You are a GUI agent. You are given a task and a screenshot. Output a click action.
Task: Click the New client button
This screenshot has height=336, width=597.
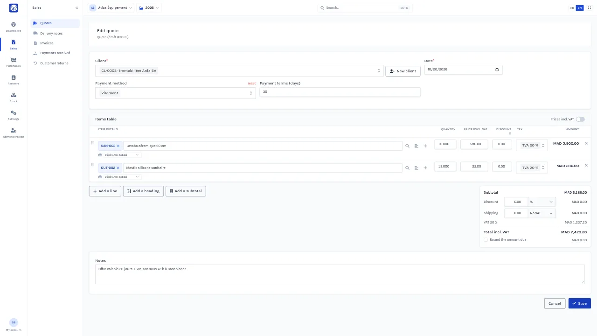[403, 71]
